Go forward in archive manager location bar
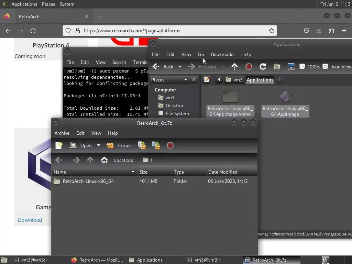This screenshot has width=352, height=264. pos(76,160)
